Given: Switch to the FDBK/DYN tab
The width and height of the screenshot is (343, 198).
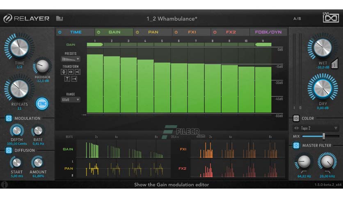Looking at the screenshot, I should click(x=268, y=32).
